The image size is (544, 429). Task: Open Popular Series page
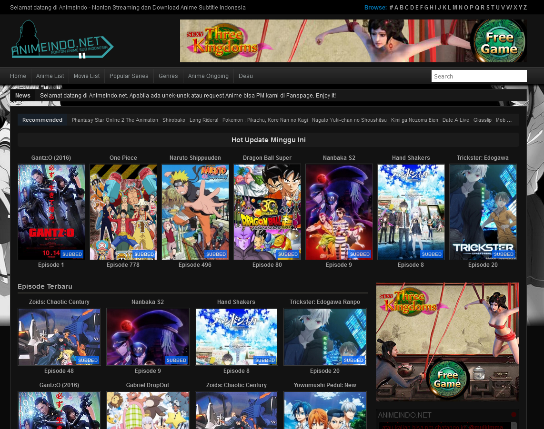129,76
